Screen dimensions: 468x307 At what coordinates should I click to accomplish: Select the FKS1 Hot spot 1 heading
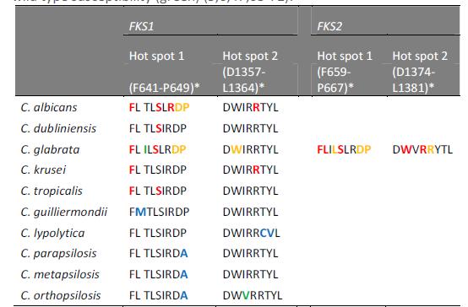[165, 72]
